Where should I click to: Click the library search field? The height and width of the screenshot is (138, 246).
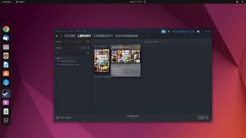[x=71, y=53]
